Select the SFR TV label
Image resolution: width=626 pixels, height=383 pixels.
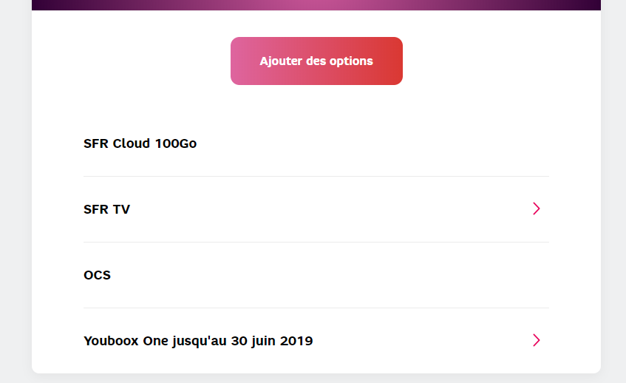click(106, 209)
